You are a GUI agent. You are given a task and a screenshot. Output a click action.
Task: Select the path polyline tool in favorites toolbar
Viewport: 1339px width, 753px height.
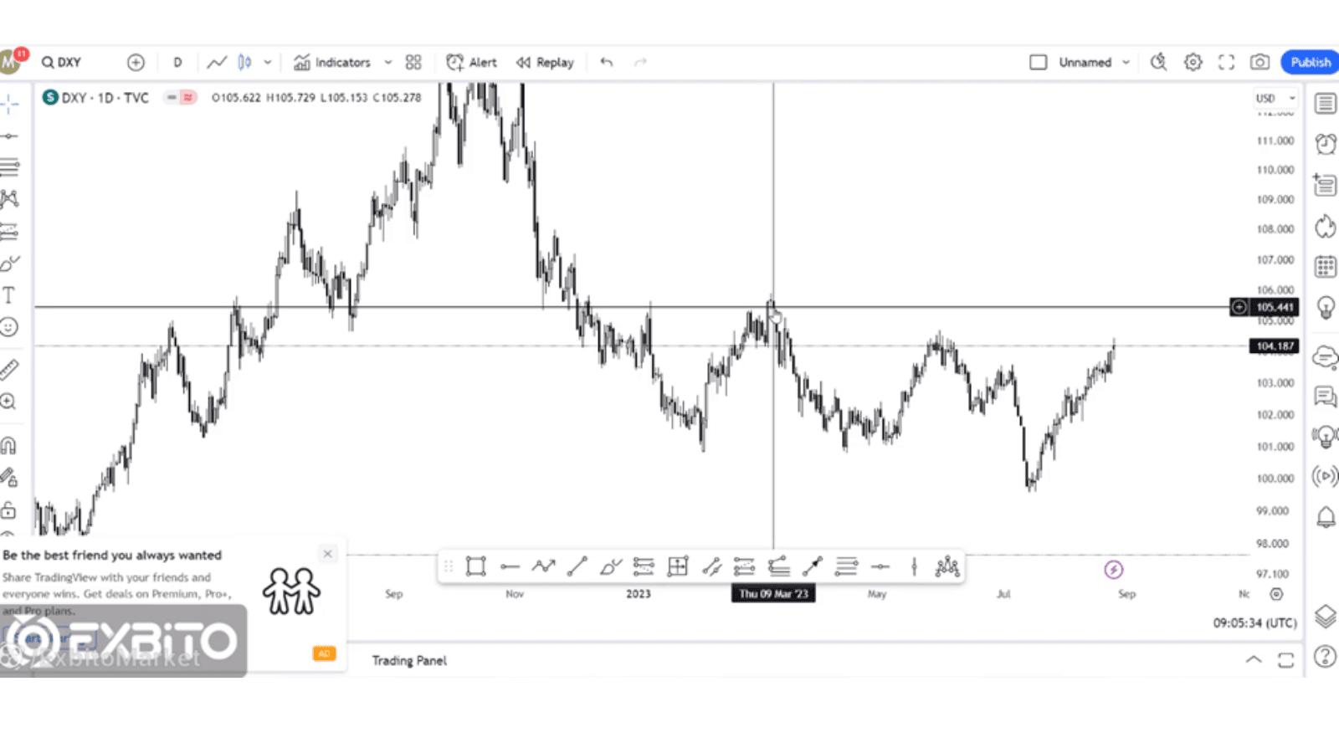544,566
